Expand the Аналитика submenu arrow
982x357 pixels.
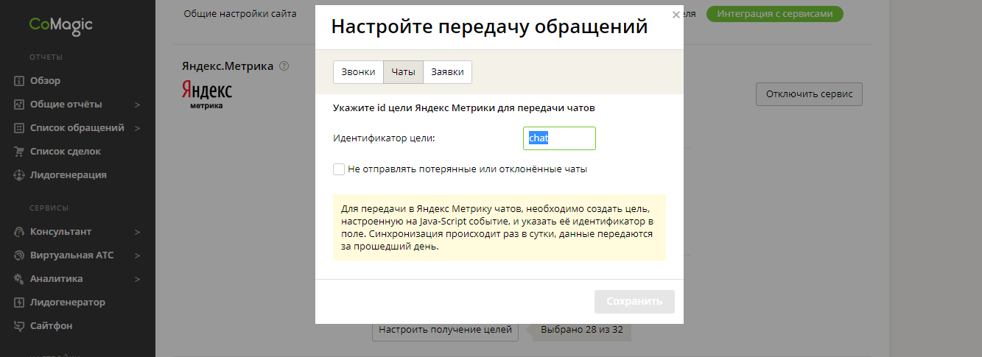138,279
